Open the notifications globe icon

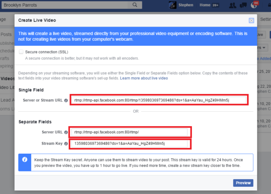click(253, 5)
